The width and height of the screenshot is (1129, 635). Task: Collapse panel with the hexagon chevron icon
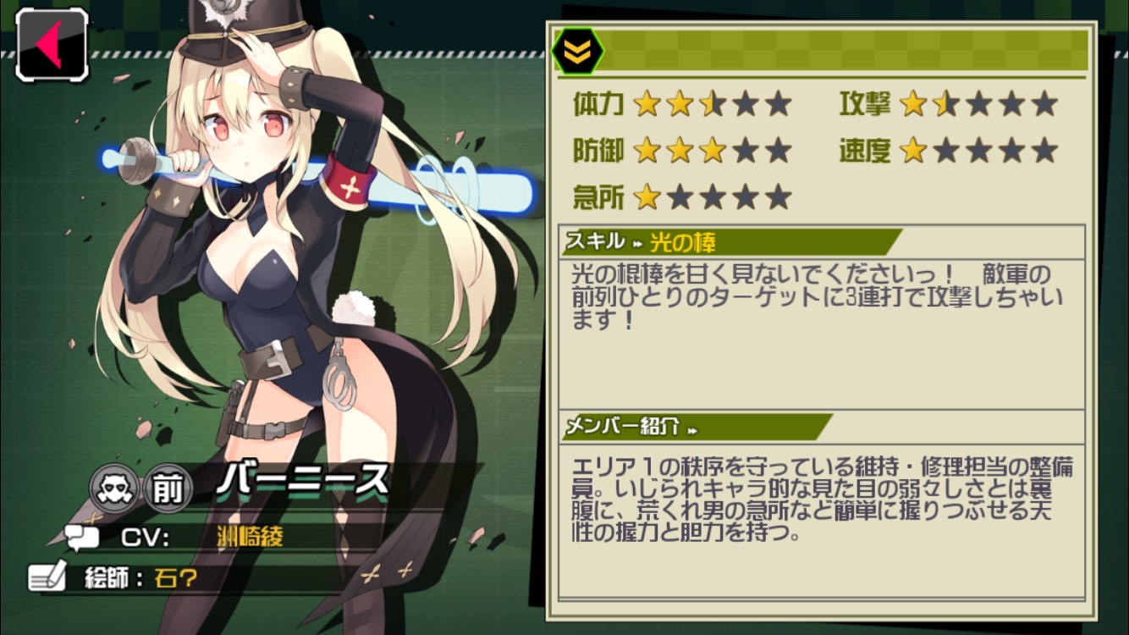pos(577,52)
